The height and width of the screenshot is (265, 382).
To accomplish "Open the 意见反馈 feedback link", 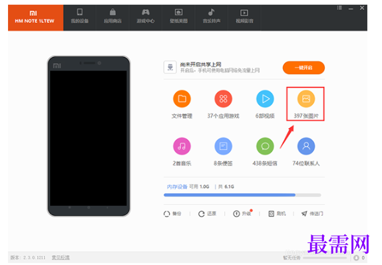I will pos(61,257).
